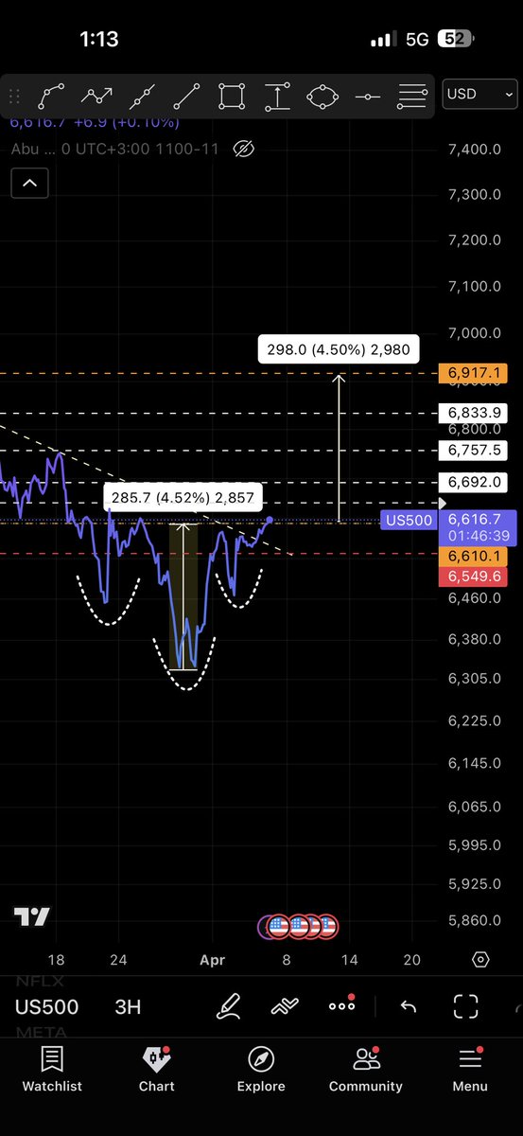This screenshot has height=1136, width=523.
Task: Open the Explore tab
Action: pyautogui.click(x=261, y=1070)
